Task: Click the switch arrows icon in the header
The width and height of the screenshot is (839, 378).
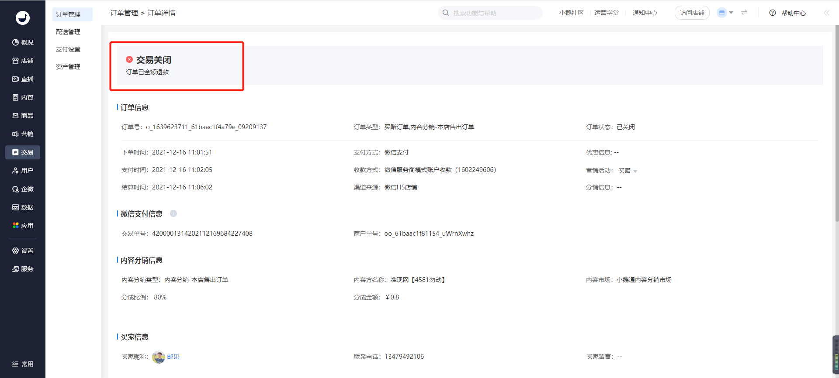Action: tap(744, 12)
